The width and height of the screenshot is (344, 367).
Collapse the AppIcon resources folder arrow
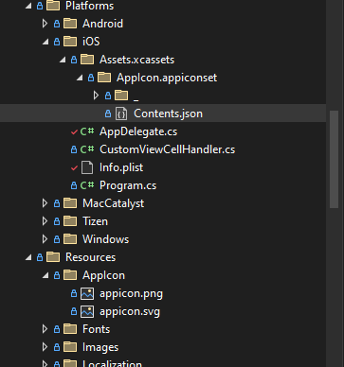point(45,275)
